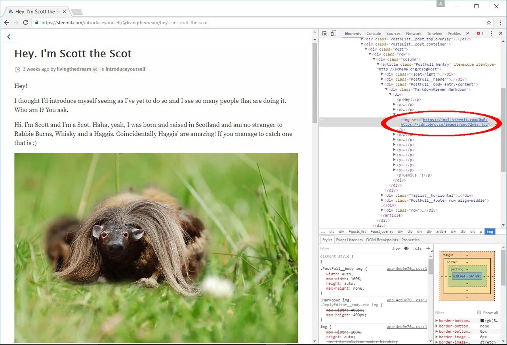507x345 pixels.
Task: Close the 'Hey. I'm Scott the S' browser tab
Action: pos(65,12)
